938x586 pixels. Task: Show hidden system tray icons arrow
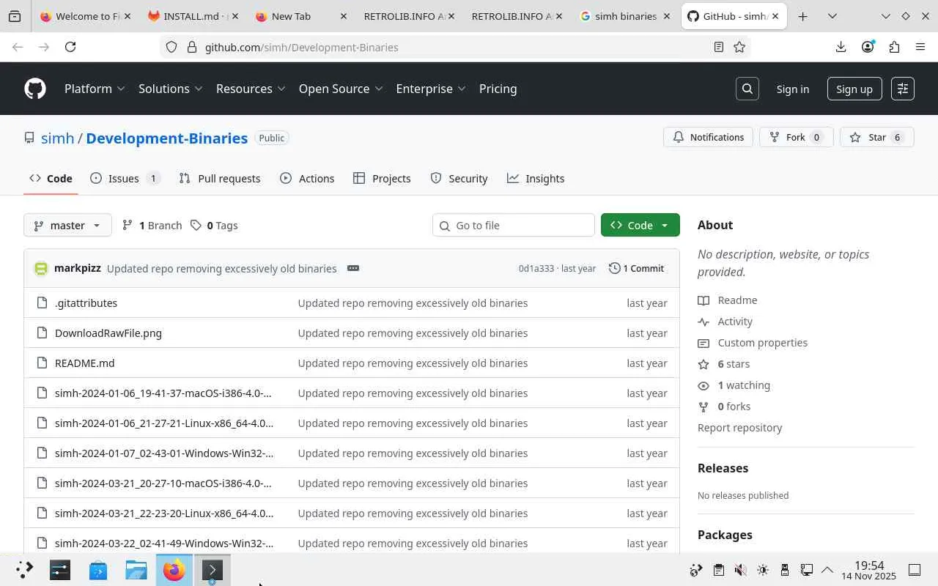point(827,570)
